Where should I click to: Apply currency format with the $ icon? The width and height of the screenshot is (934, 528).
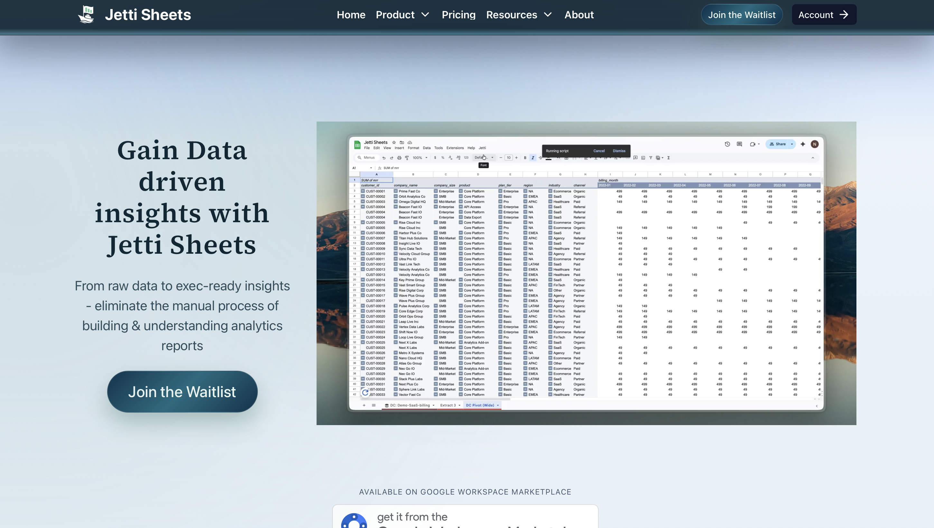click(x=435, y=158)
